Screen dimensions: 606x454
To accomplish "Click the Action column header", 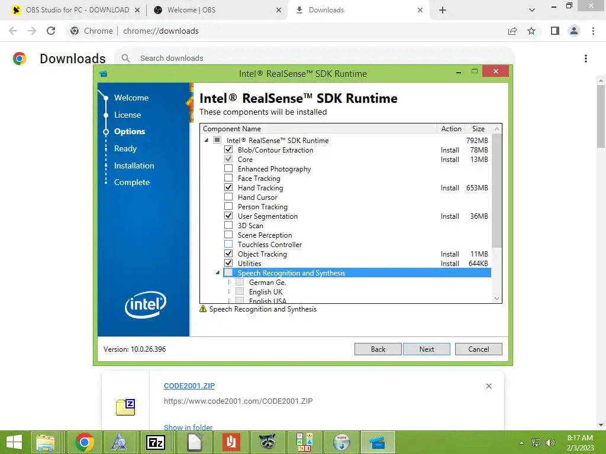I will click(x=451, y=128).
